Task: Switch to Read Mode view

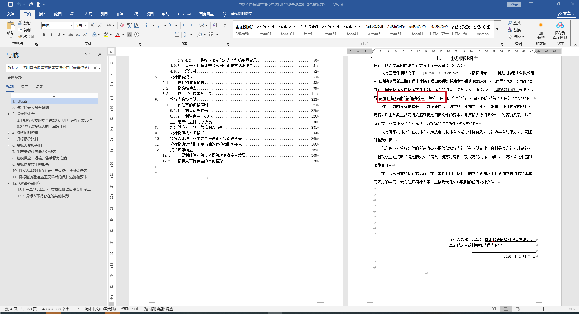Action: click(494, 309)
